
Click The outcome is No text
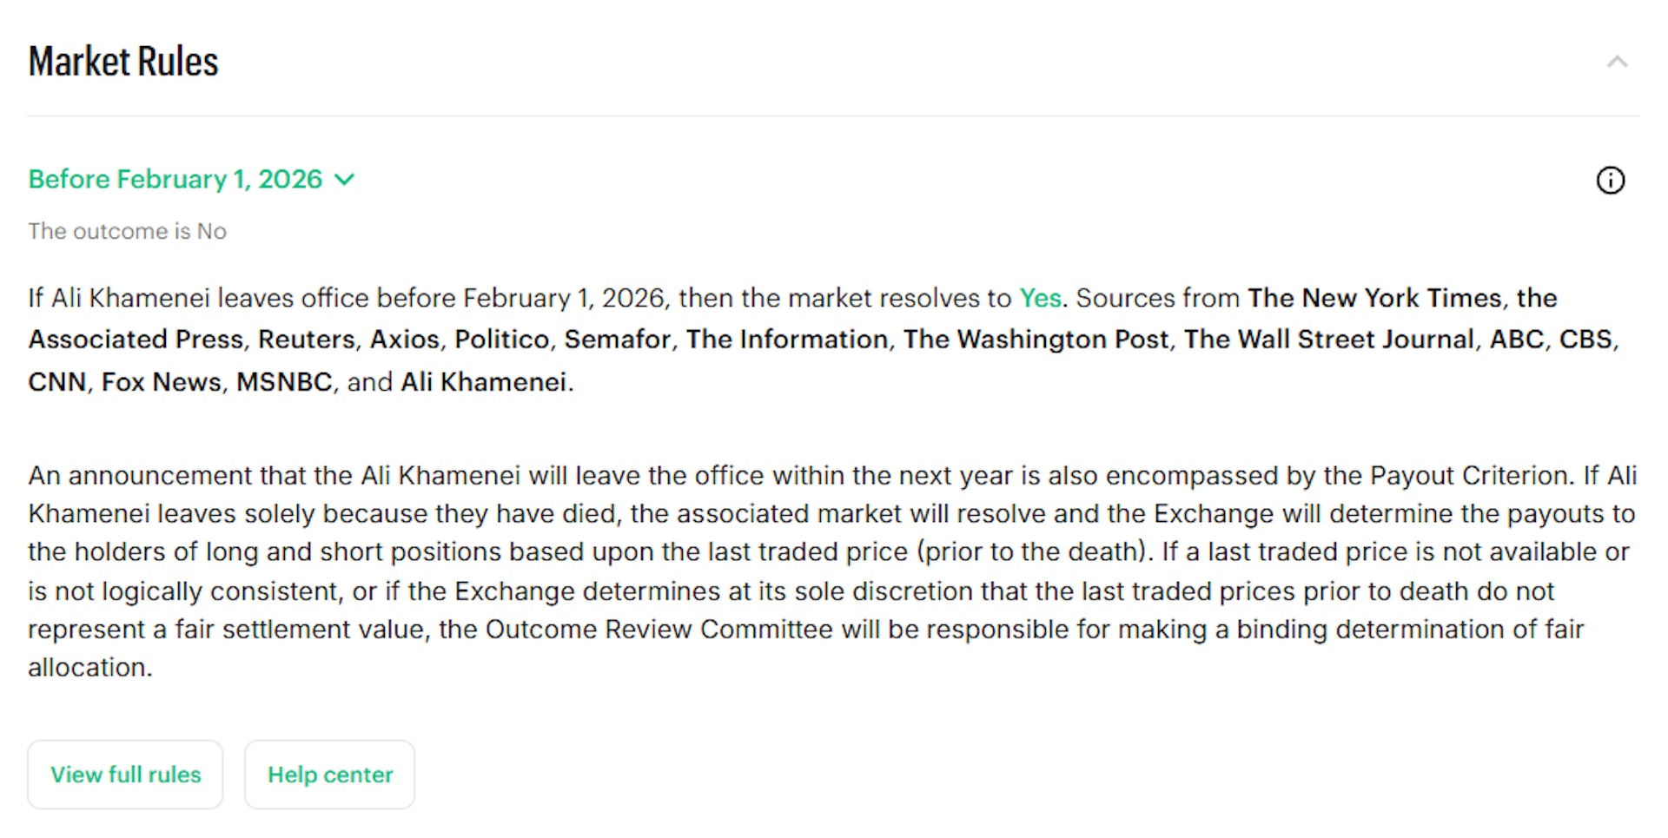click(127, 231)
